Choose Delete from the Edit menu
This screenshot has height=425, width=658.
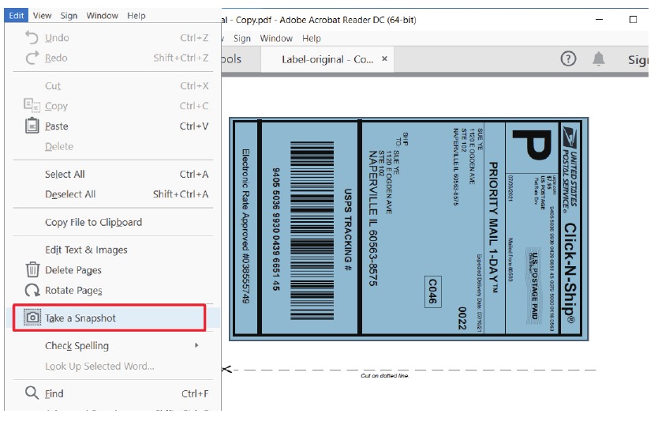tap(114, 146)
